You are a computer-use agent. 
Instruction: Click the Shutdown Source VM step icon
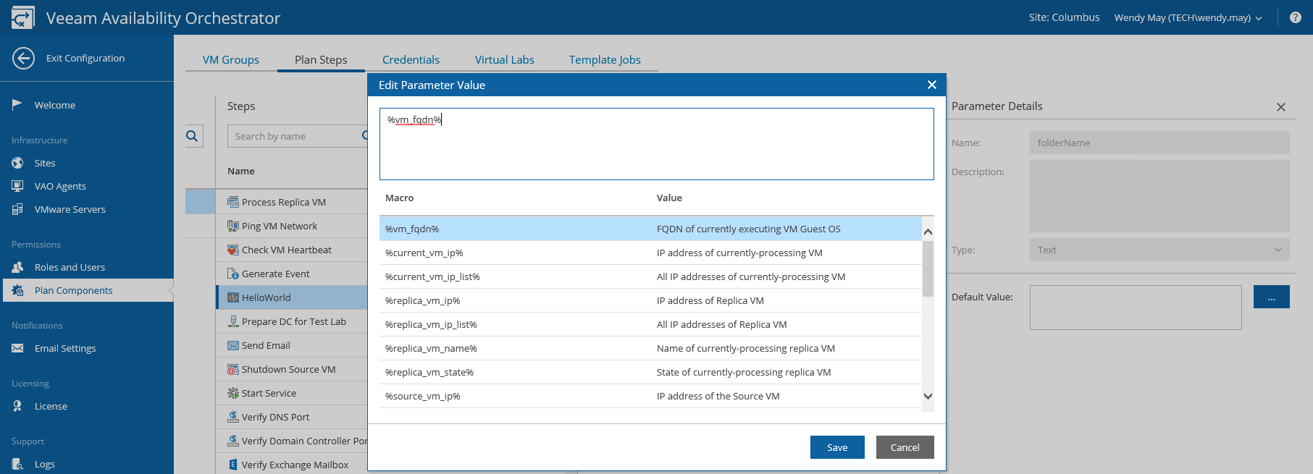(233, 369)
